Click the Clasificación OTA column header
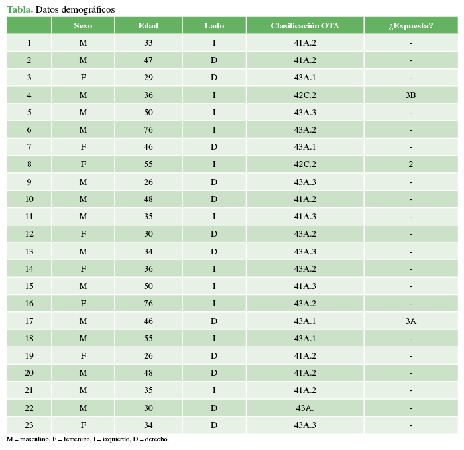The height and width of the screenshot is (450, 464). tap(305, 26)
